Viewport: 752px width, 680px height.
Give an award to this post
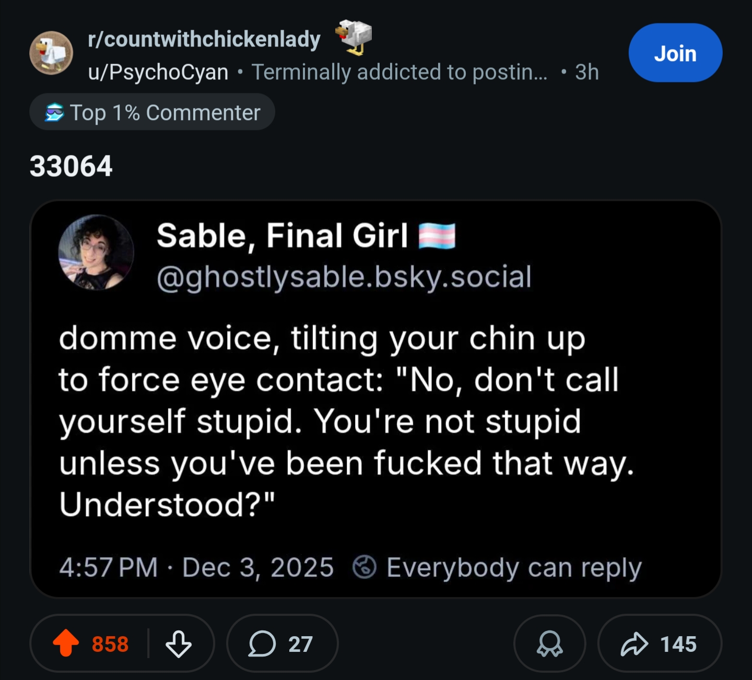point(549,643)
